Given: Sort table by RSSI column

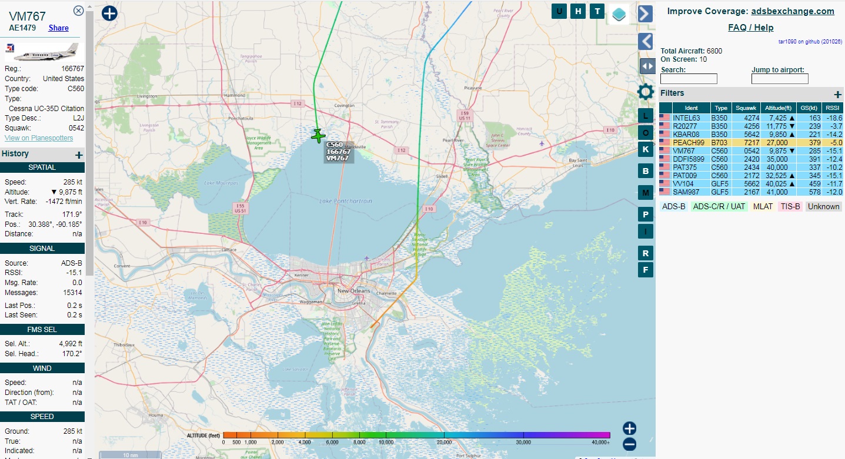Looking at the screenshot, I should tap(833, 108).
